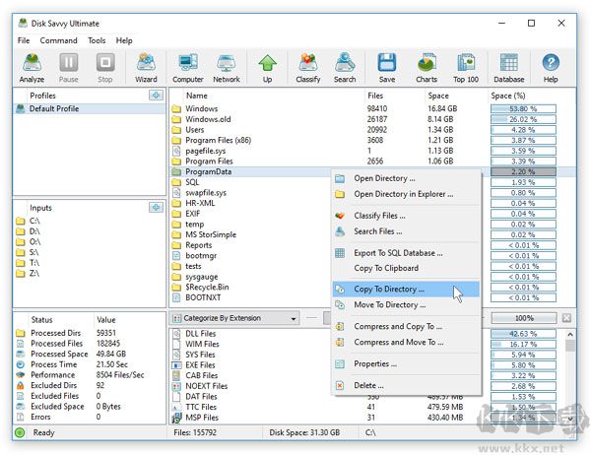The height and width of the screenshot is (455, 591).
Task: Select the Program Files (x86) row
Action: (x=372, y=140)
